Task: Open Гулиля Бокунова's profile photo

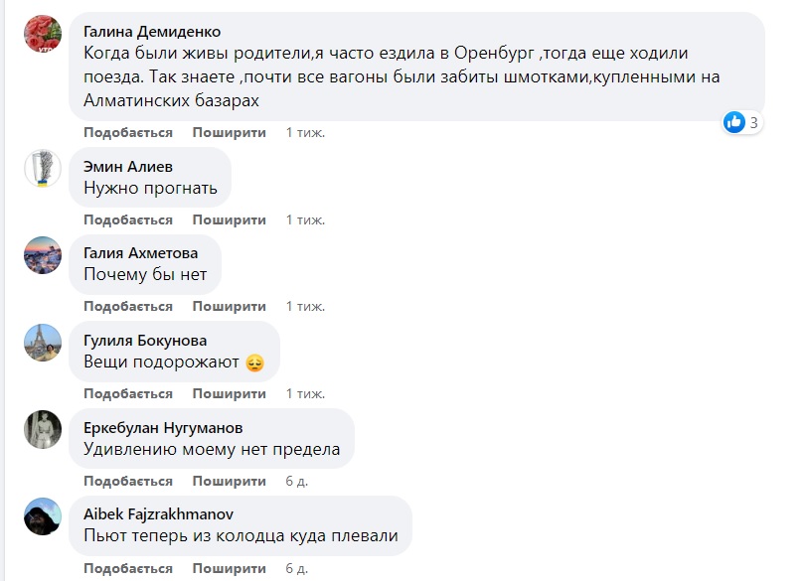Action: pos(43,343)
